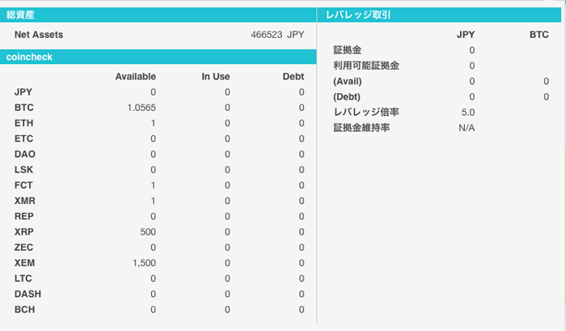The image size is (566, 331).
Task: Select the XMR currency row label
Action: point(25,201)
